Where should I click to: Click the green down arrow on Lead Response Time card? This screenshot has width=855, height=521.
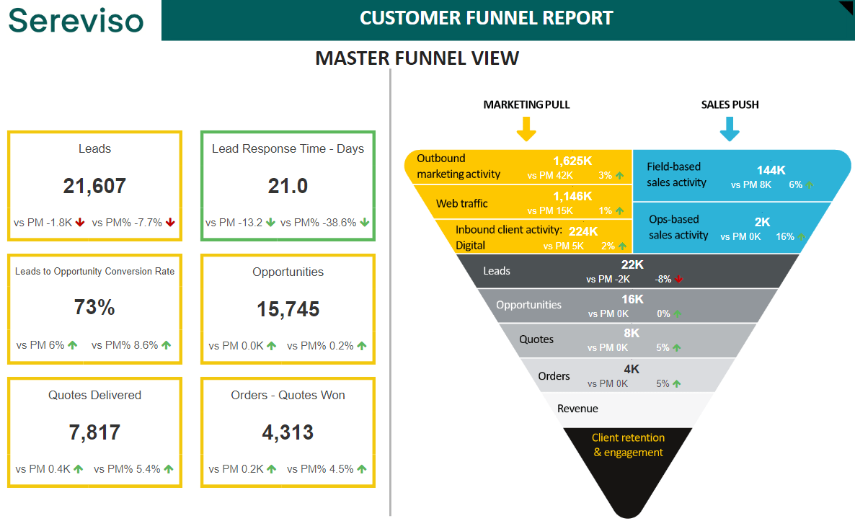click(x=270, y=223)
